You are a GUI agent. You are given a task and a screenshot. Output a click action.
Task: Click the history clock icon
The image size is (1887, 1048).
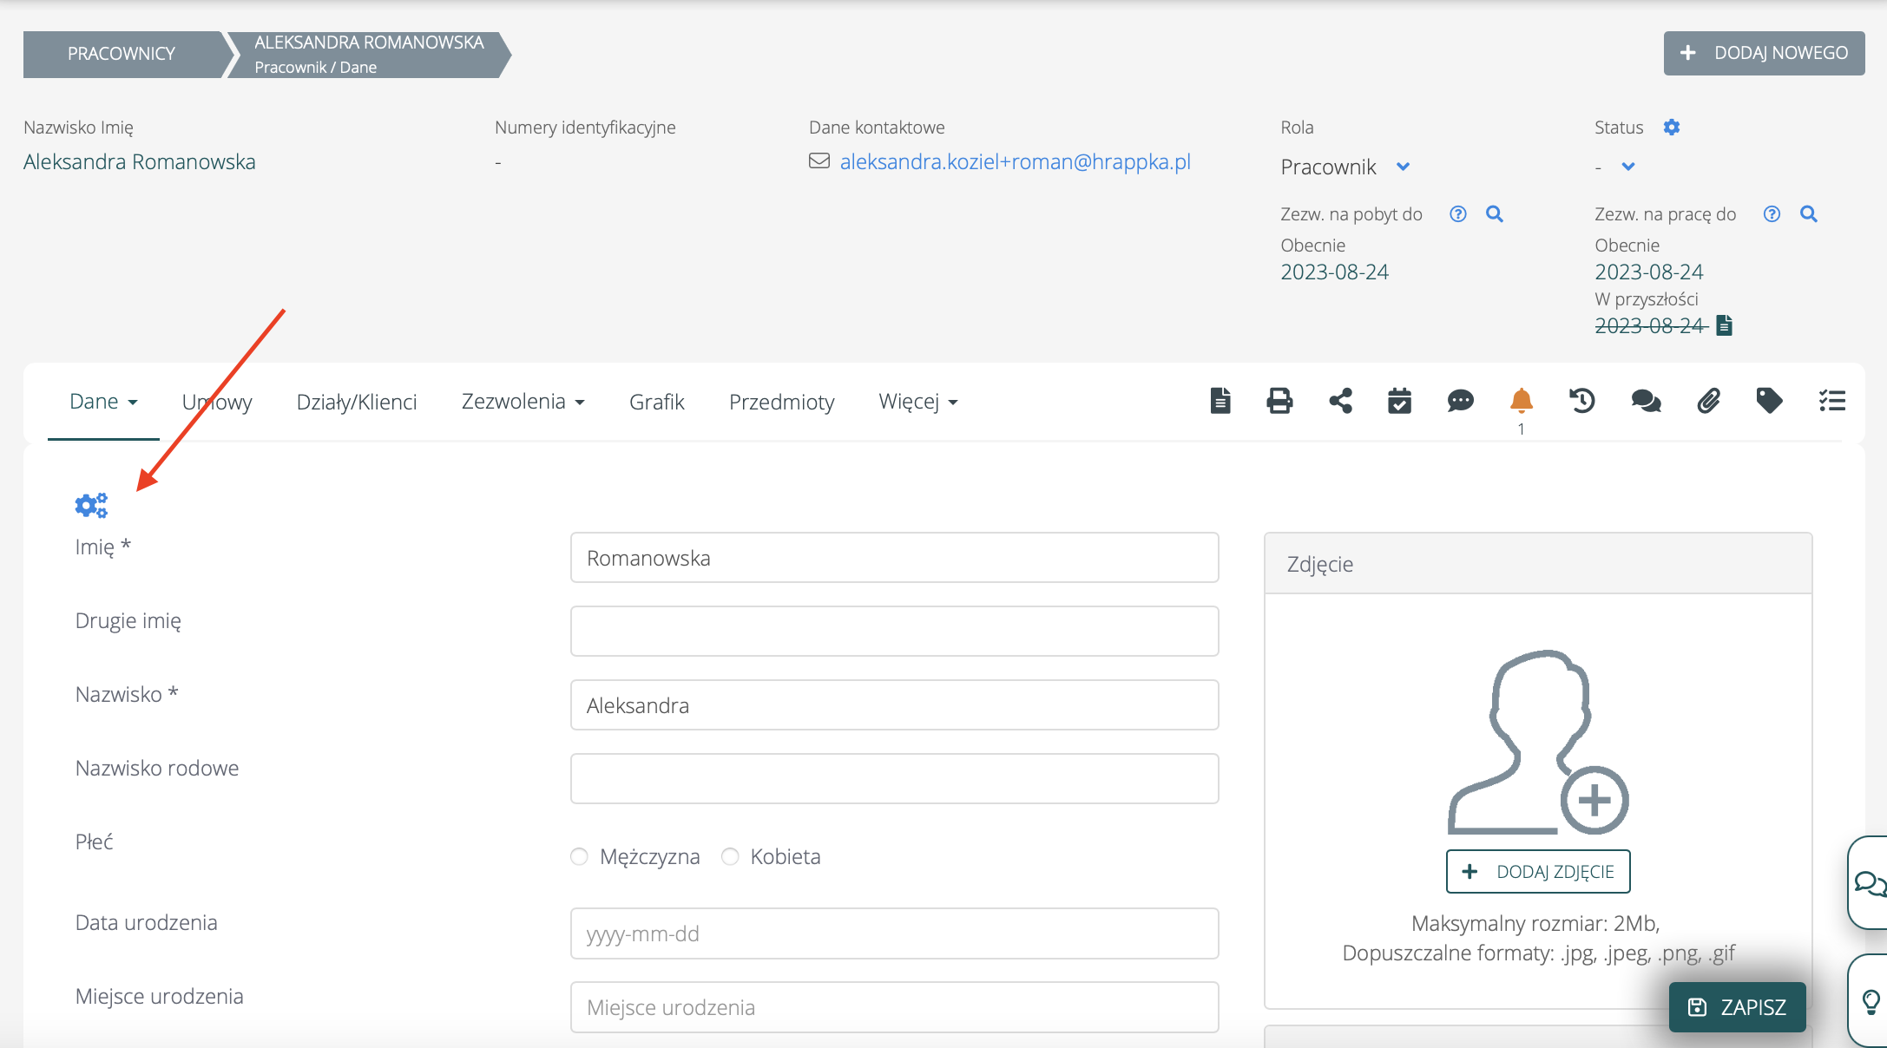[x=1581, y=401]
